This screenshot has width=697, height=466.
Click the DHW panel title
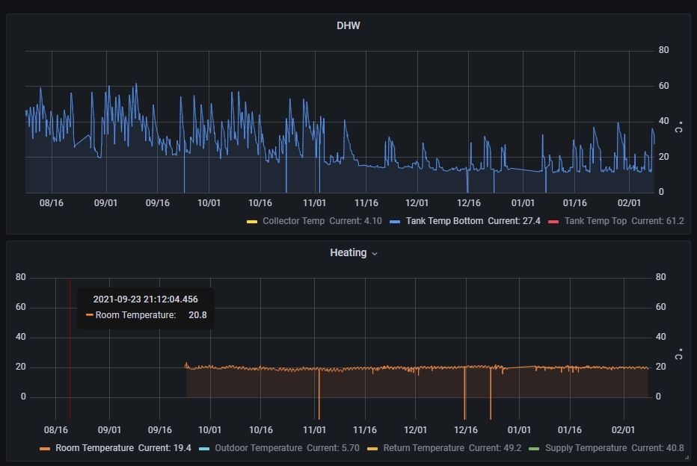click(x=348, y=25)
